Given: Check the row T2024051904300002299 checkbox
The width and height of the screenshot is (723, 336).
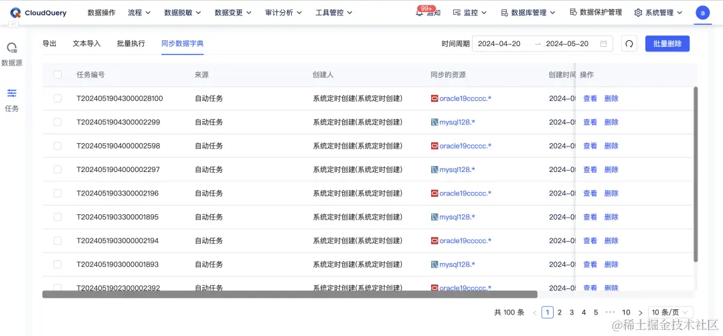Looking at the screenshot, I should (x=58, y=122).
